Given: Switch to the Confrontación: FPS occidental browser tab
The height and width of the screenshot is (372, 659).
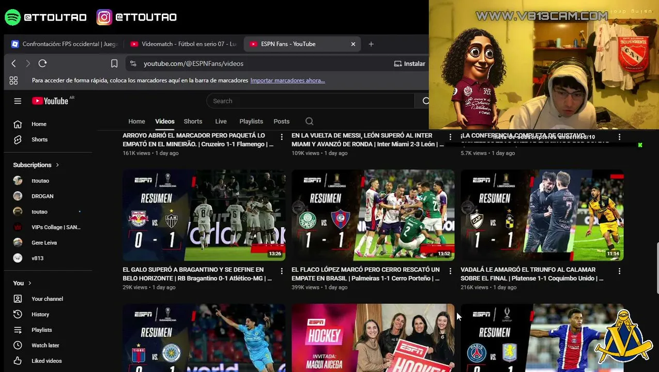Looking at the screenshot, I should [65, 44].
